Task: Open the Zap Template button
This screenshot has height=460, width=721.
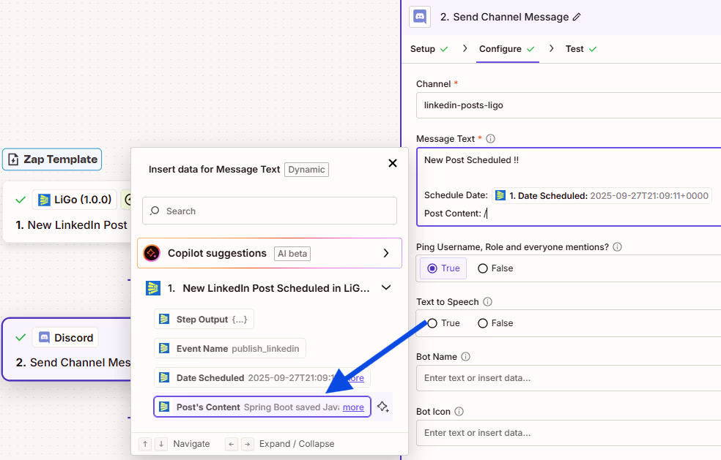Action: coord(52,159)
